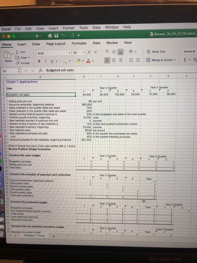The width and height of the screenshot is (197, 263).
Task: Click the Align Middle icon
Action: 114,52
